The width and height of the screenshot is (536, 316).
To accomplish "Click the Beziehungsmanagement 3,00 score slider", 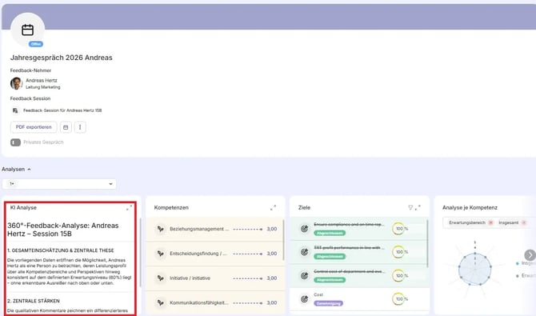I will tap(248, 229).
